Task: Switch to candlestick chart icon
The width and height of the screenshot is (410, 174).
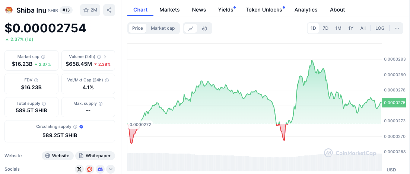Action: [x=204, y=28]
